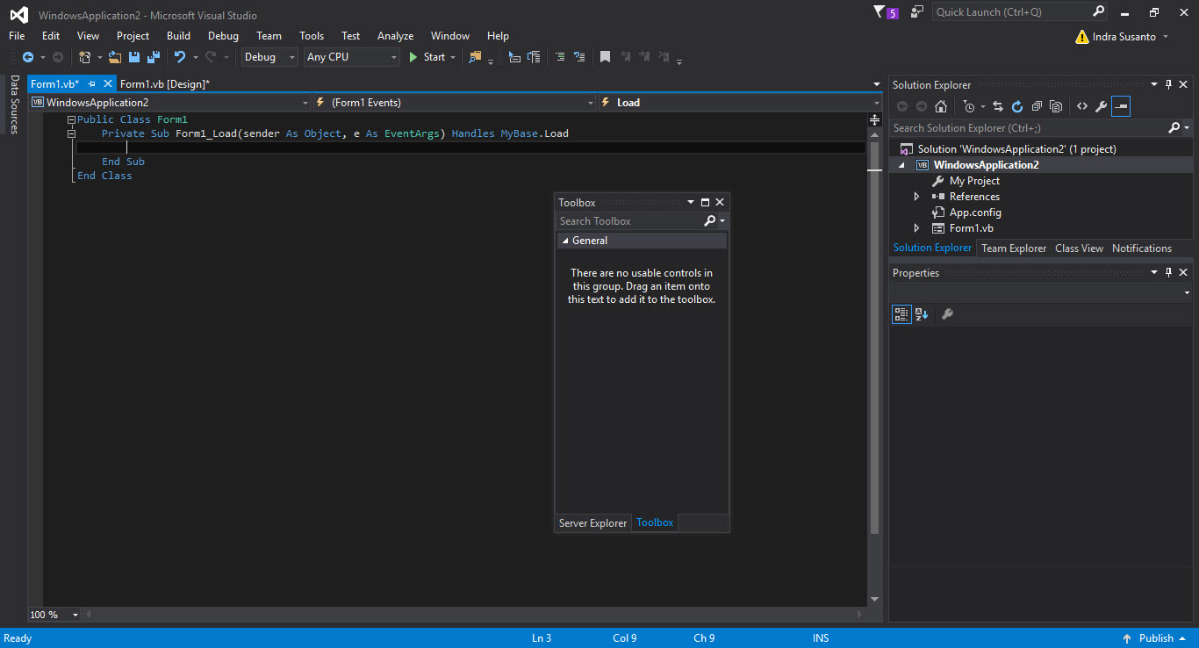Refresh the Solution Explorer

[1017, 105]
